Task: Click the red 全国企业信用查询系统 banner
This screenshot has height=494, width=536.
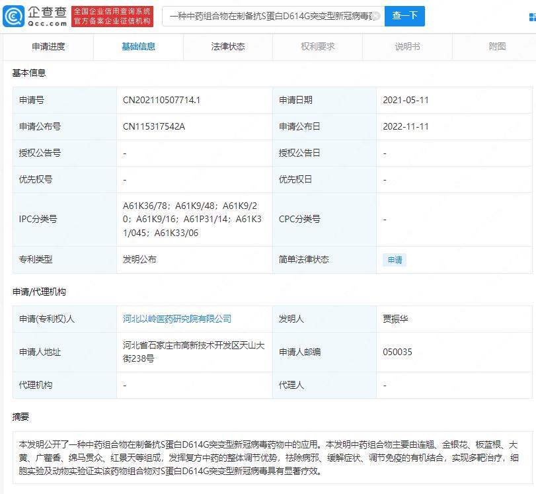Action: point(112,16)
